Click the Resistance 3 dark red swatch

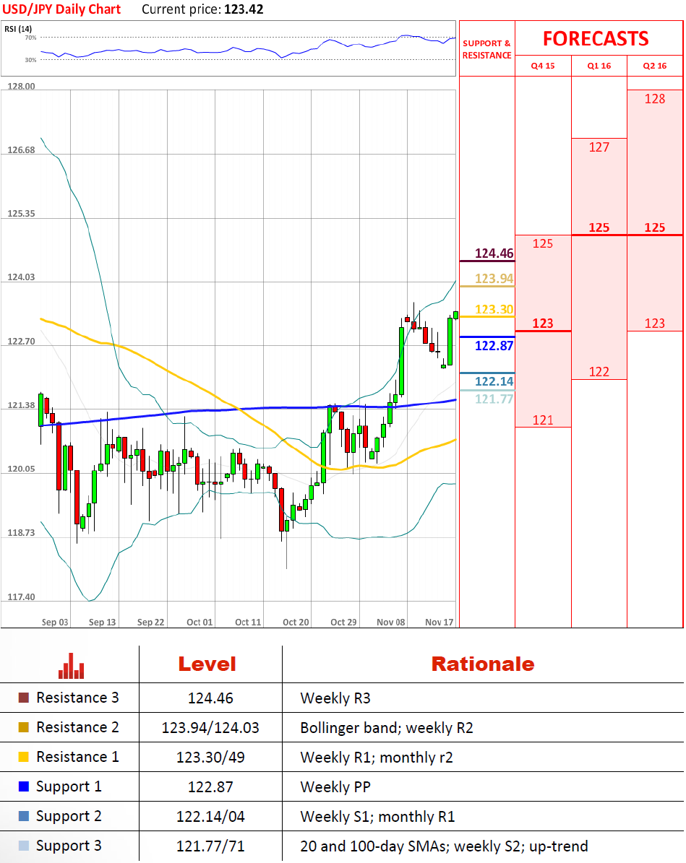point(24,698)
